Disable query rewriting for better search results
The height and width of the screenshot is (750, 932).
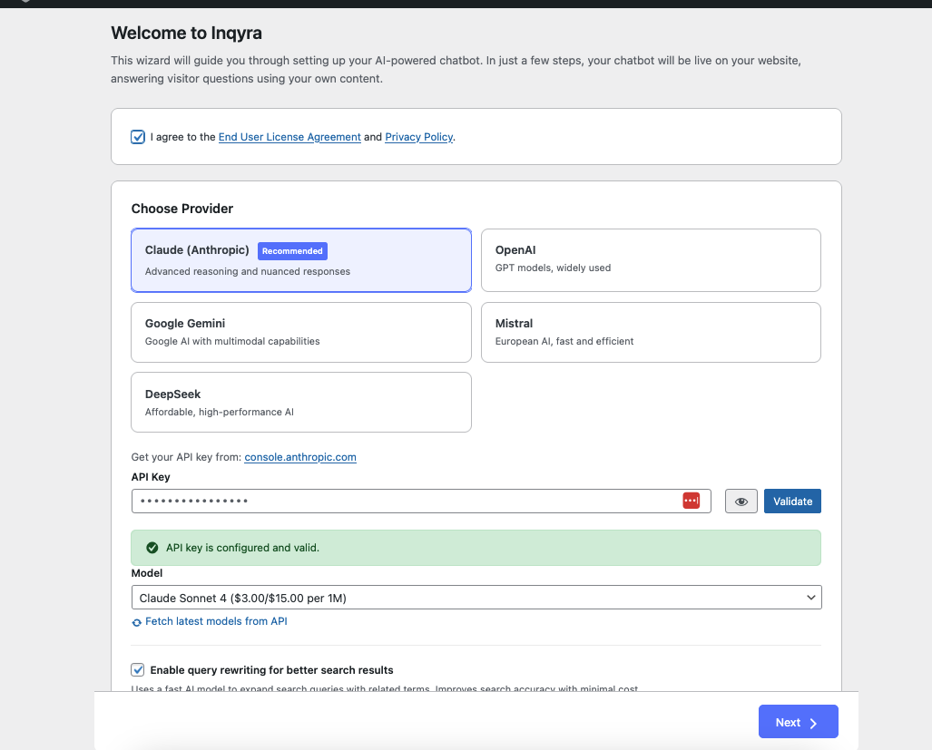click(x=137, y=669)
